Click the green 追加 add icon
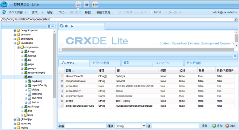Viewport: 239px width, 130px height. pos(214,126)
